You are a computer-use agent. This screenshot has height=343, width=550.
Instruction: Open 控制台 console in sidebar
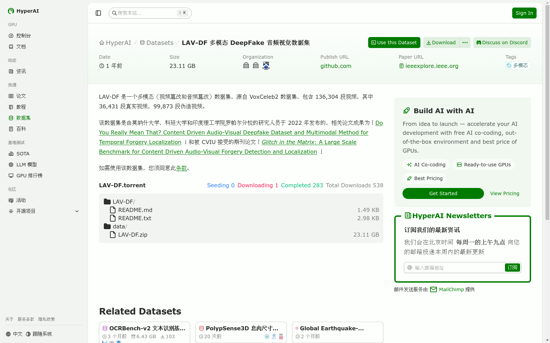(x=44, y=36)
